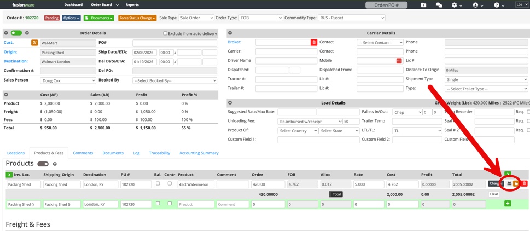Open the chat messages icon in the top bar
The height and width of the screenshot is (231, 530).
[x=439, y=5]
